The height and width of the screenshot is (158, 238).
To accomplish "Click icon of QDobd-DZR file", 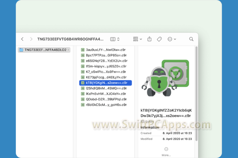I will point(83,99).
